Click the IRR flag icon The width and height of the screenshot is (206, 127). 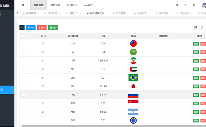(x=133, y=61)
